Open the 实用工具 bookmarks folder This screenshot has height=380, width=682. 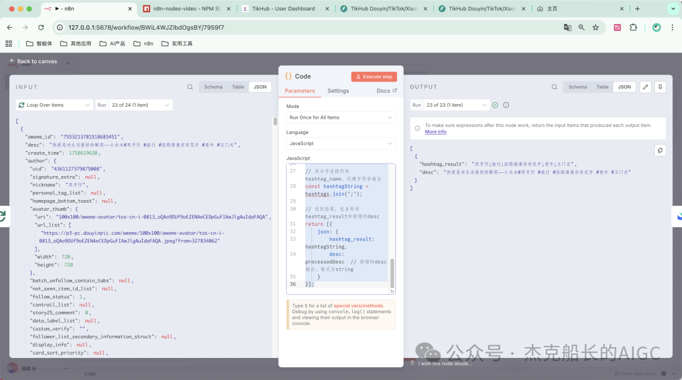[x=177, y=44]
